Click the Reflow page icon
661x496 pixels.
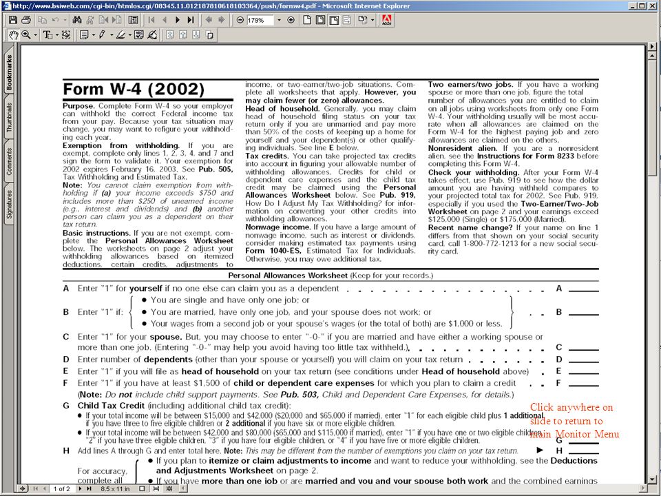point(346,20)
